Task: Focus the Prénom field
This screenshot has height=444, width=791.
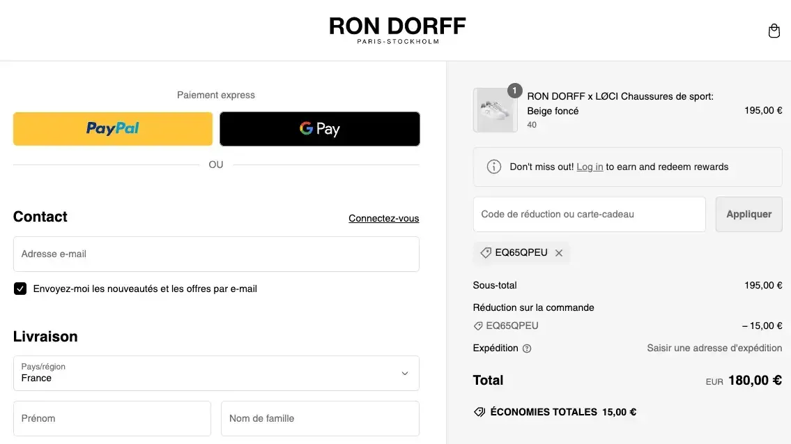Action: click(112, 418)
